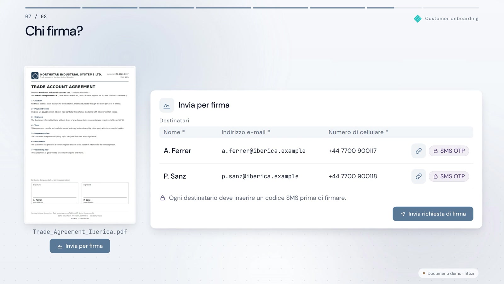The height and width of the screenshot is (284, 504).
Task: Click the 'Destinatari' label
Action: click(x=174, y=121)
